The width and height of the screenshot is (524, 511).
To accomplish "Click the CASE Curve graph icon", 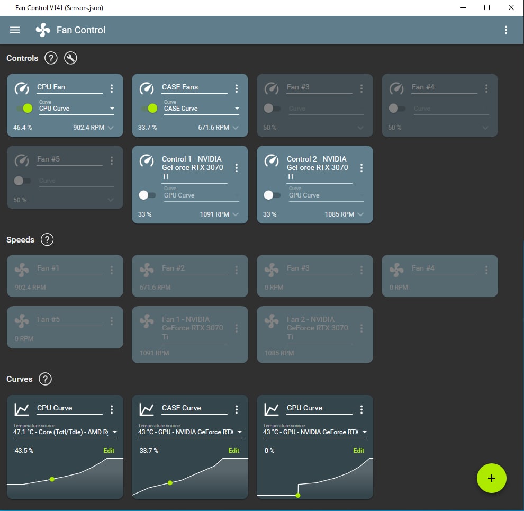I will (147, 410).
